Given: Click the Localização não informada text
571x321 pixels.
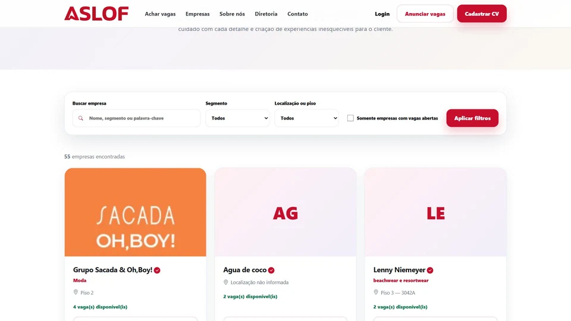Looking at the screenshot, I should click(x=260, y=282).
